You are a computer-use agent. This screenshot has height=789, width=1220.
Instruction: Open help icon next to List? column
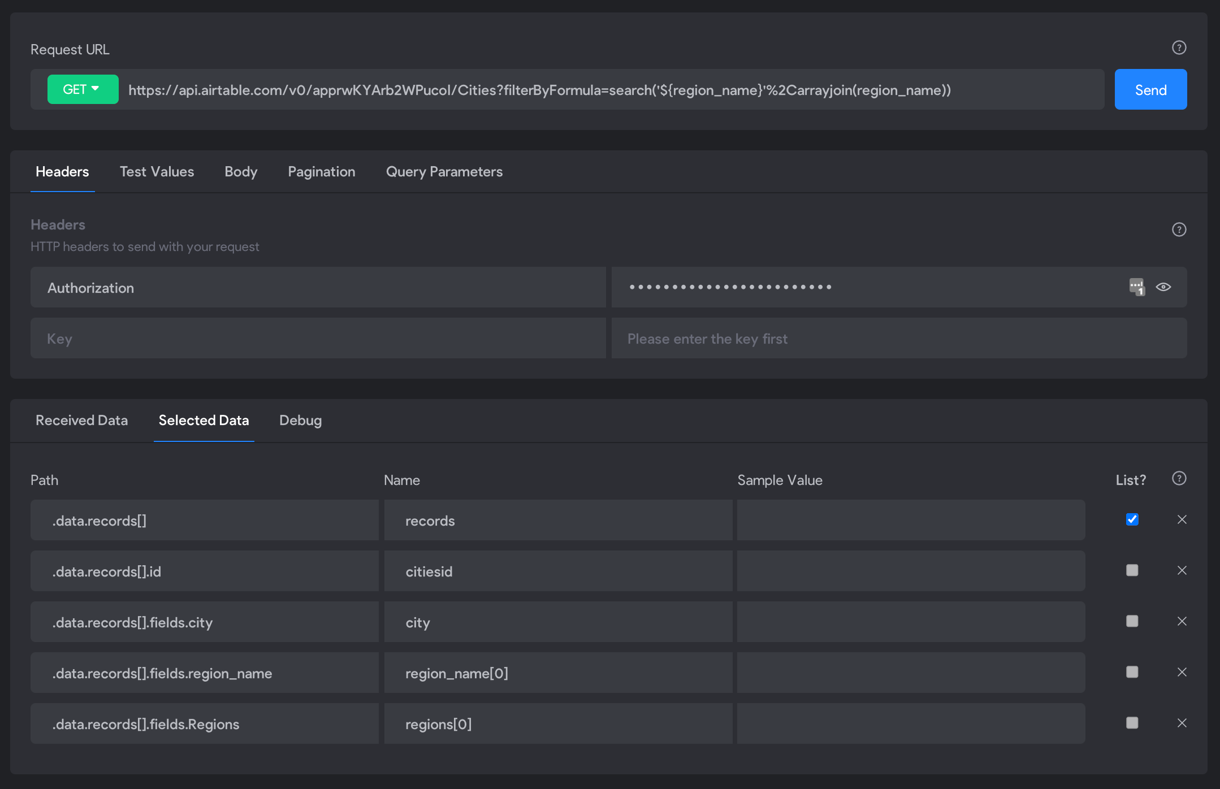click(x=1179, y=479)
